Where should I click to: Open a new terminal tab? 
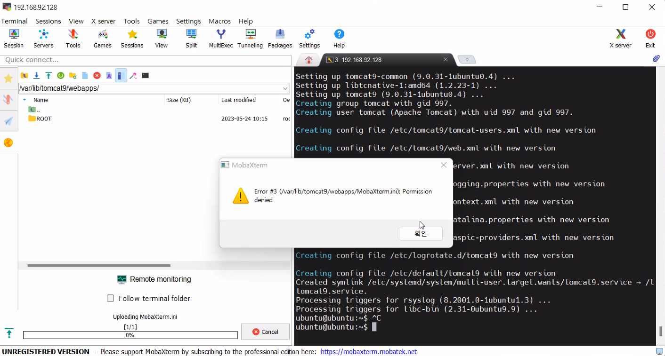click(467, 60)
